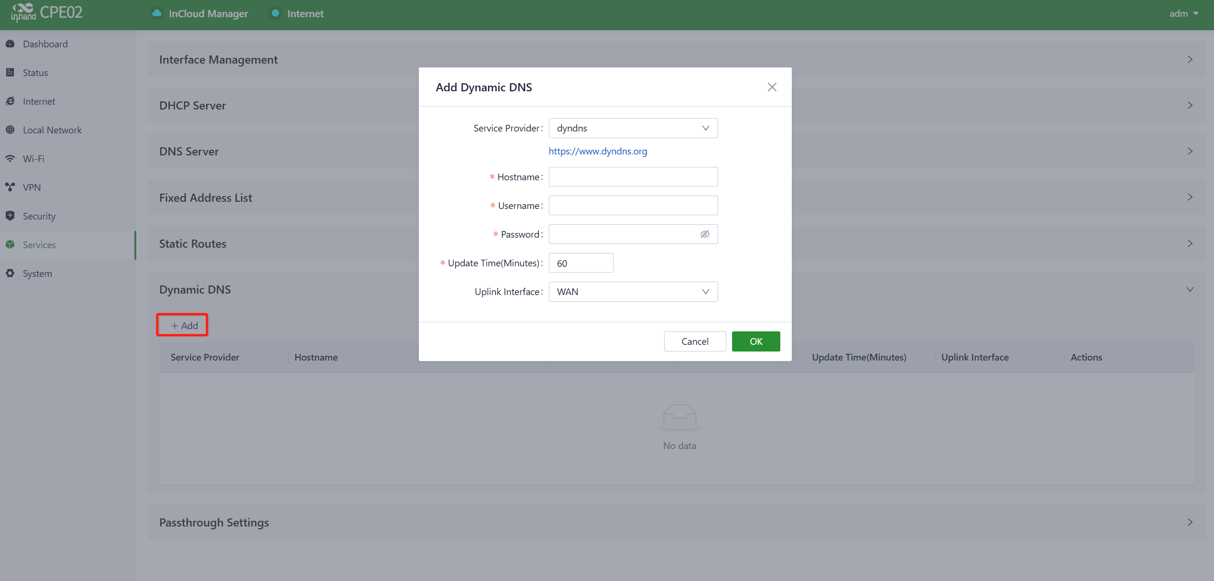The width and height of the screenshot is (1214, 581).
Task: Close the Add Dynamic DNS dialog
Action: pos(772,87)
